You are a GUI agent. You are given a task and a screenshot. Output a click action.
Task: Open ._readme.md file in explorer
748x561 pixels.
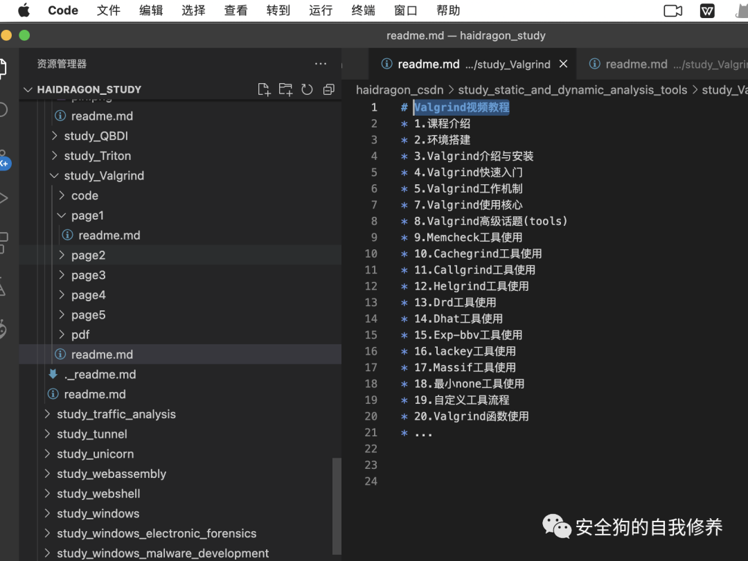click(x=100, y=375)
